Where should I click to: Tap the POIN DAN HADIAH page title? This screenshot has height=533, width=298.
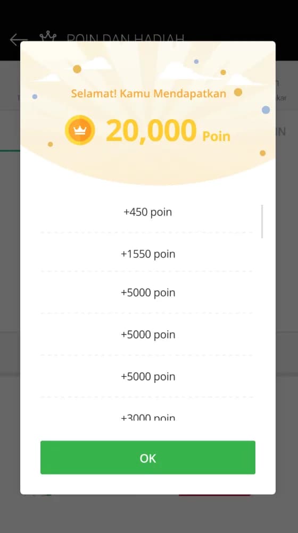pyautogui.click(x=126, y=38)
